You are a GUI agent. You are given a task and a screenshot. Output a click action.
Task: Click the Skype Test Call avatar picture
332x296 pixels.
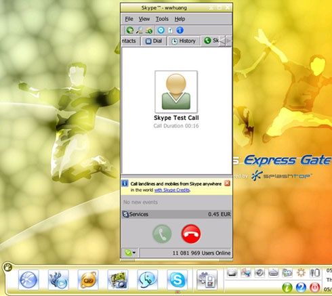[176, 92]
